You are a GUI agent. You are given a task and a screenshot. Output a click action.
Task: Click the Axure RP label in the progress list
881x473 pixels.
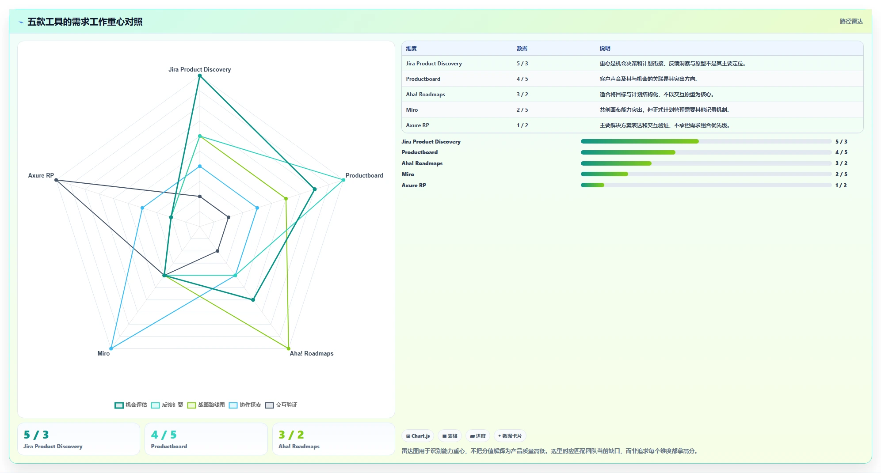414,185
